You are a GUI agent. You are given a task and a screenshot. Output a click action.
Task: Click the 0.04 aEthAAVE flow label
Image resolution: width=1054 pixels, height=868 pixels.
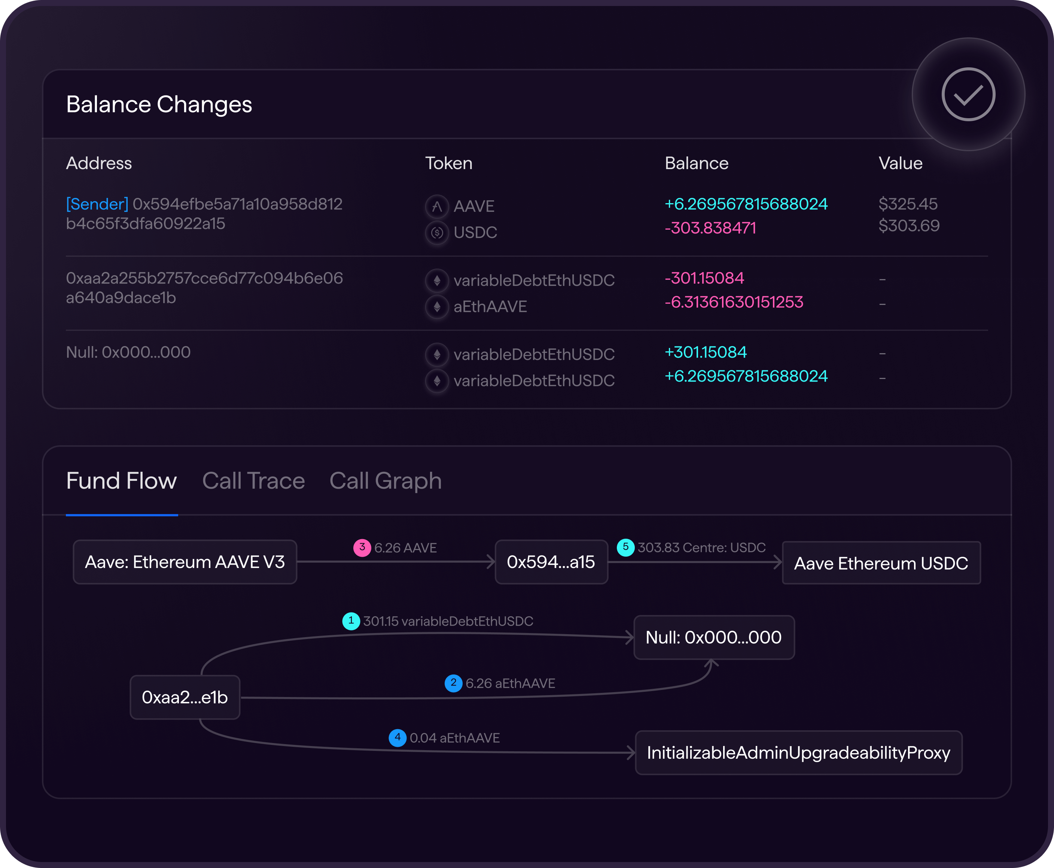455,738
